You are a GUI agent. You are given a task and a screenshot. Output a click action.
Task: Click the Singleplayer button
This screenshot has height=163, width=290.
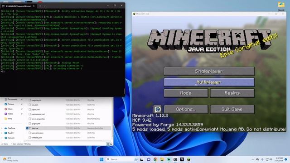click(x=209, y=72)
